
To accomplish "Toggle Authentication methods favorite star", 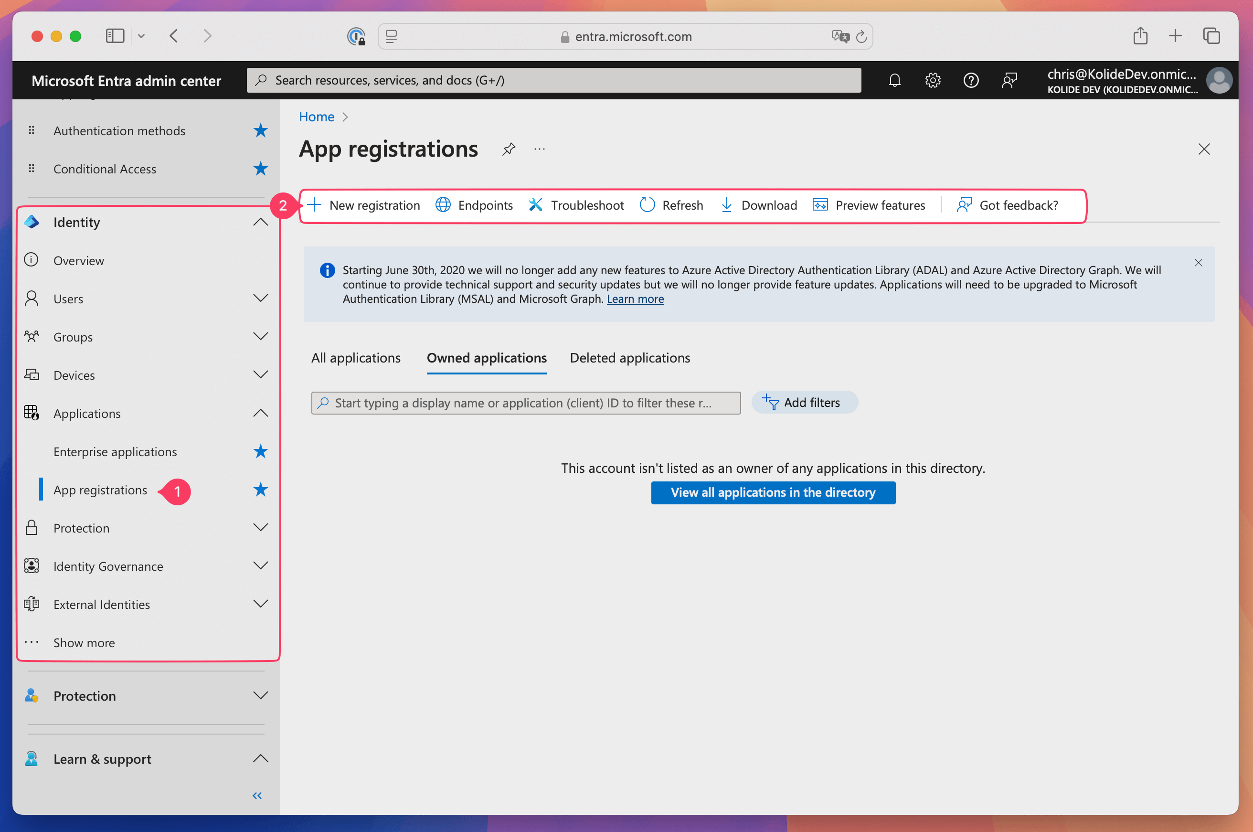I will (x=260, y=130).
